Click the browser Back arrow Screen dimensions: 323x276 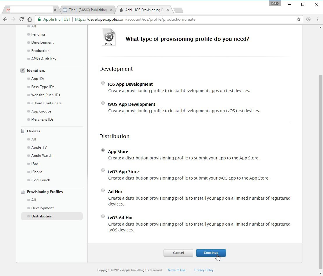5,19
